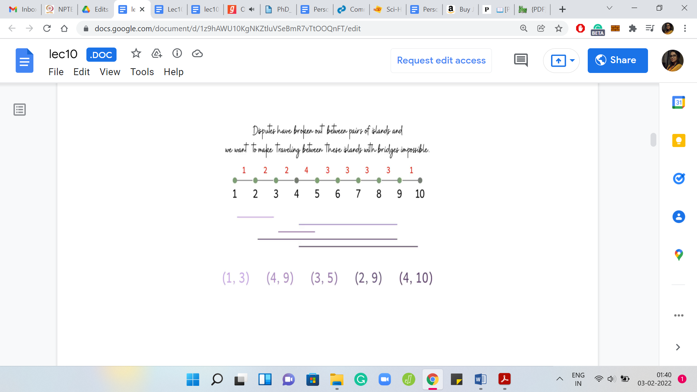The image size is (697, 392).
Task: Go to the browser home page
Action: 64,28
